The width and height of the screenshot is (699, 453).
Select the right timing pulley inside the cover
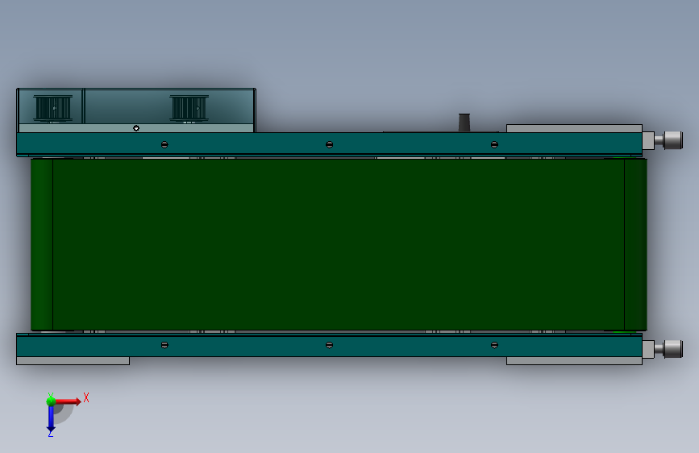pyautogui.click(x=189, y=108)
